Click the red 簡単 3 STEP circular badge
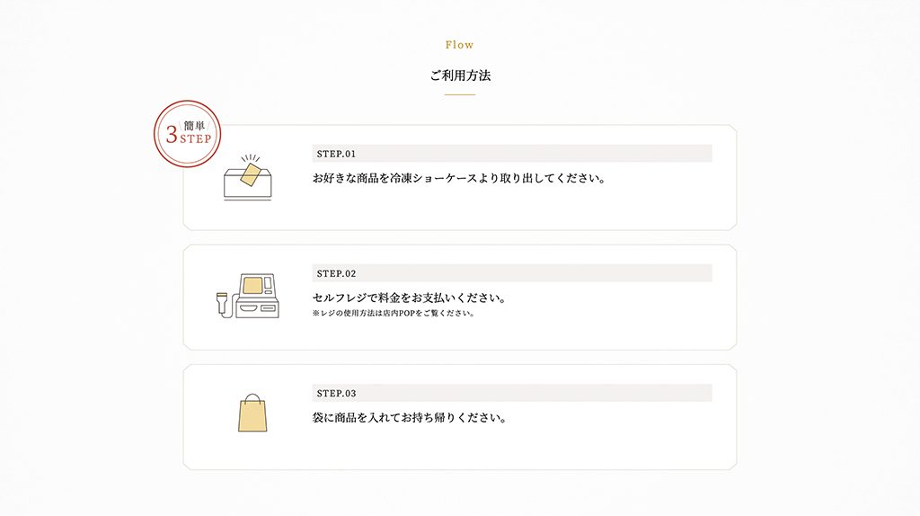Screen dimensions: 920x516 coord(187,134)
